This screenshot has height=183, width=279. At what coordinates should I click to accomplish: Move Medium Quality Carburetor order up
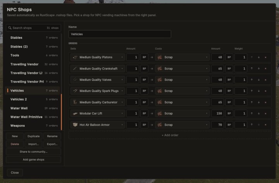click(x=251, y=102)
